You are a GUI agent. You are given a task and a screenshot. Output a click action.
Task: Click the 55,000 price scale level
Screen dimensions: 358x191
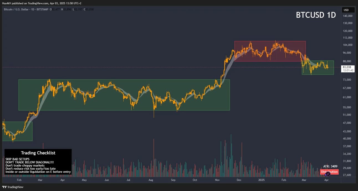347,107
